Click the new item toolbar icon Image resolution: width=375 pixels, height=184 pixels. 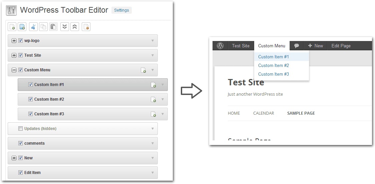point(12,27)
